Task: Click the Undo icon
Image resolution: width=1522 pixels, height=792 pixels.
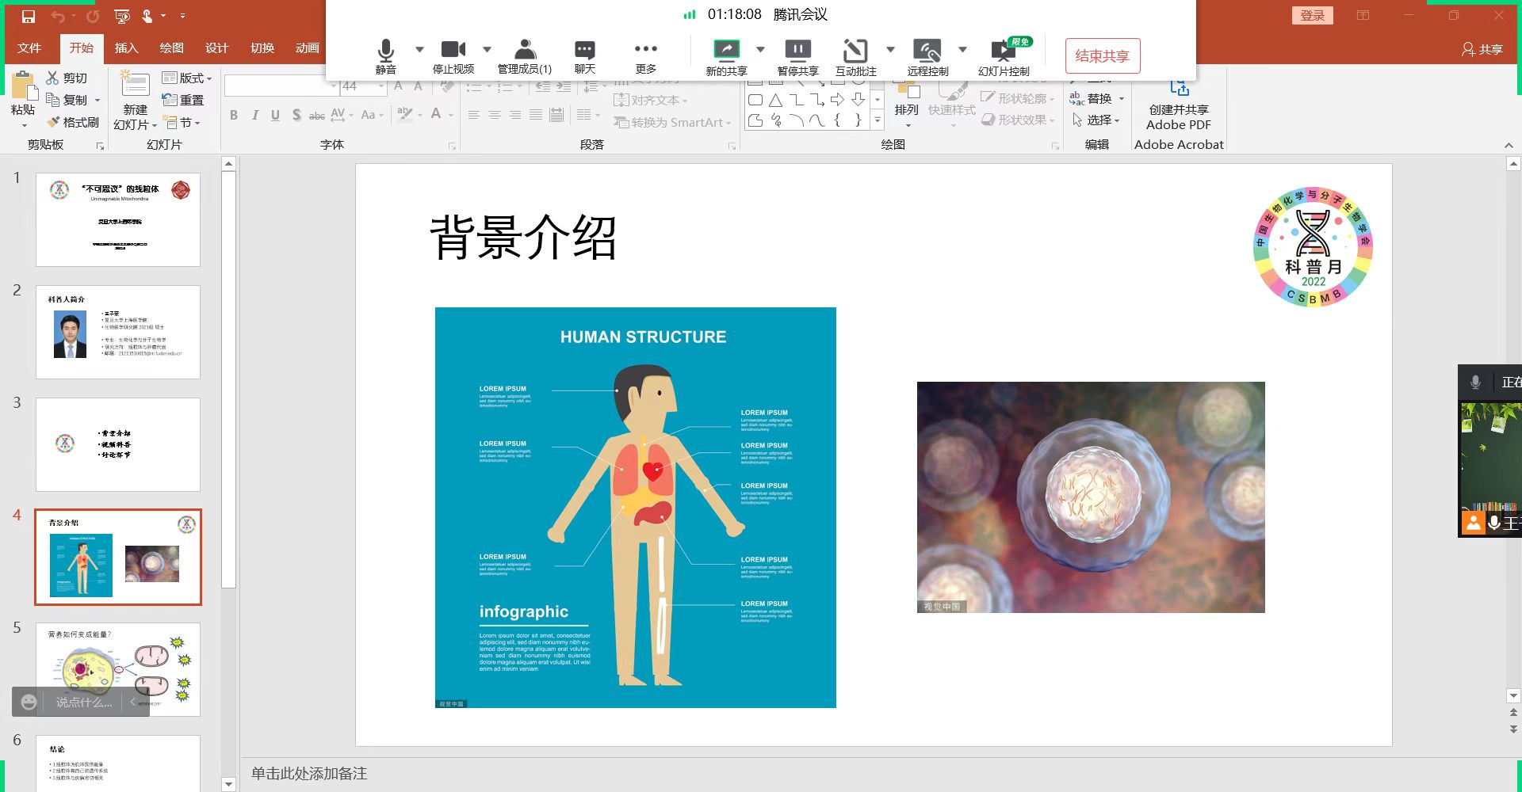Action: (58, 16)
